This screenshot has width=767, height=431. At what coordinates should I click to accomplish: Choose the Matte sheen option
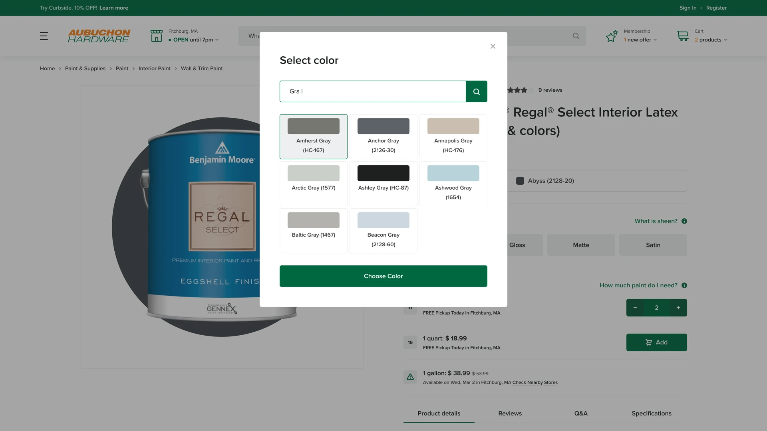pos(581,245)
